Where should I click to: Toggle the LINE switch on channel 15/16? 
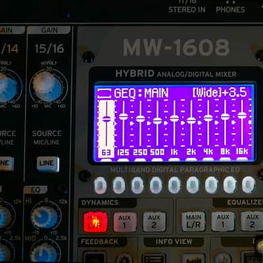[48, 164]
